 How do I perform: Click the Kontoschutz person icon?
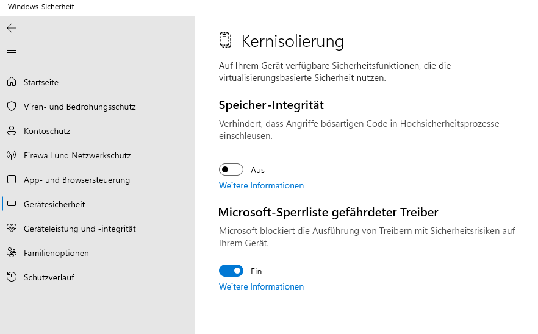[x=12, y=130]
